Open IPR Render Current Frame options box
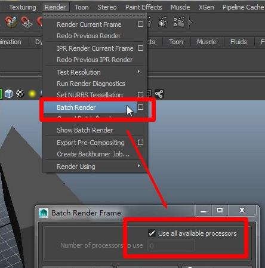265x268 pixels. pos(140,48)
